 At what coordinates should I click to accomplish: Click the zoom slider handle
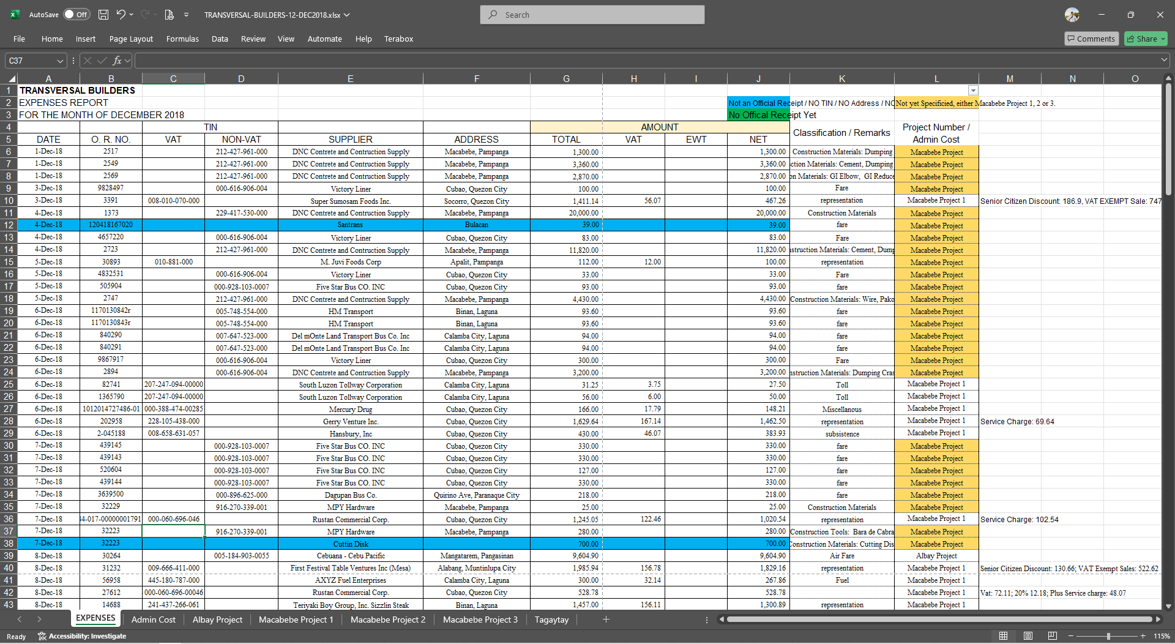point(1108,636)
